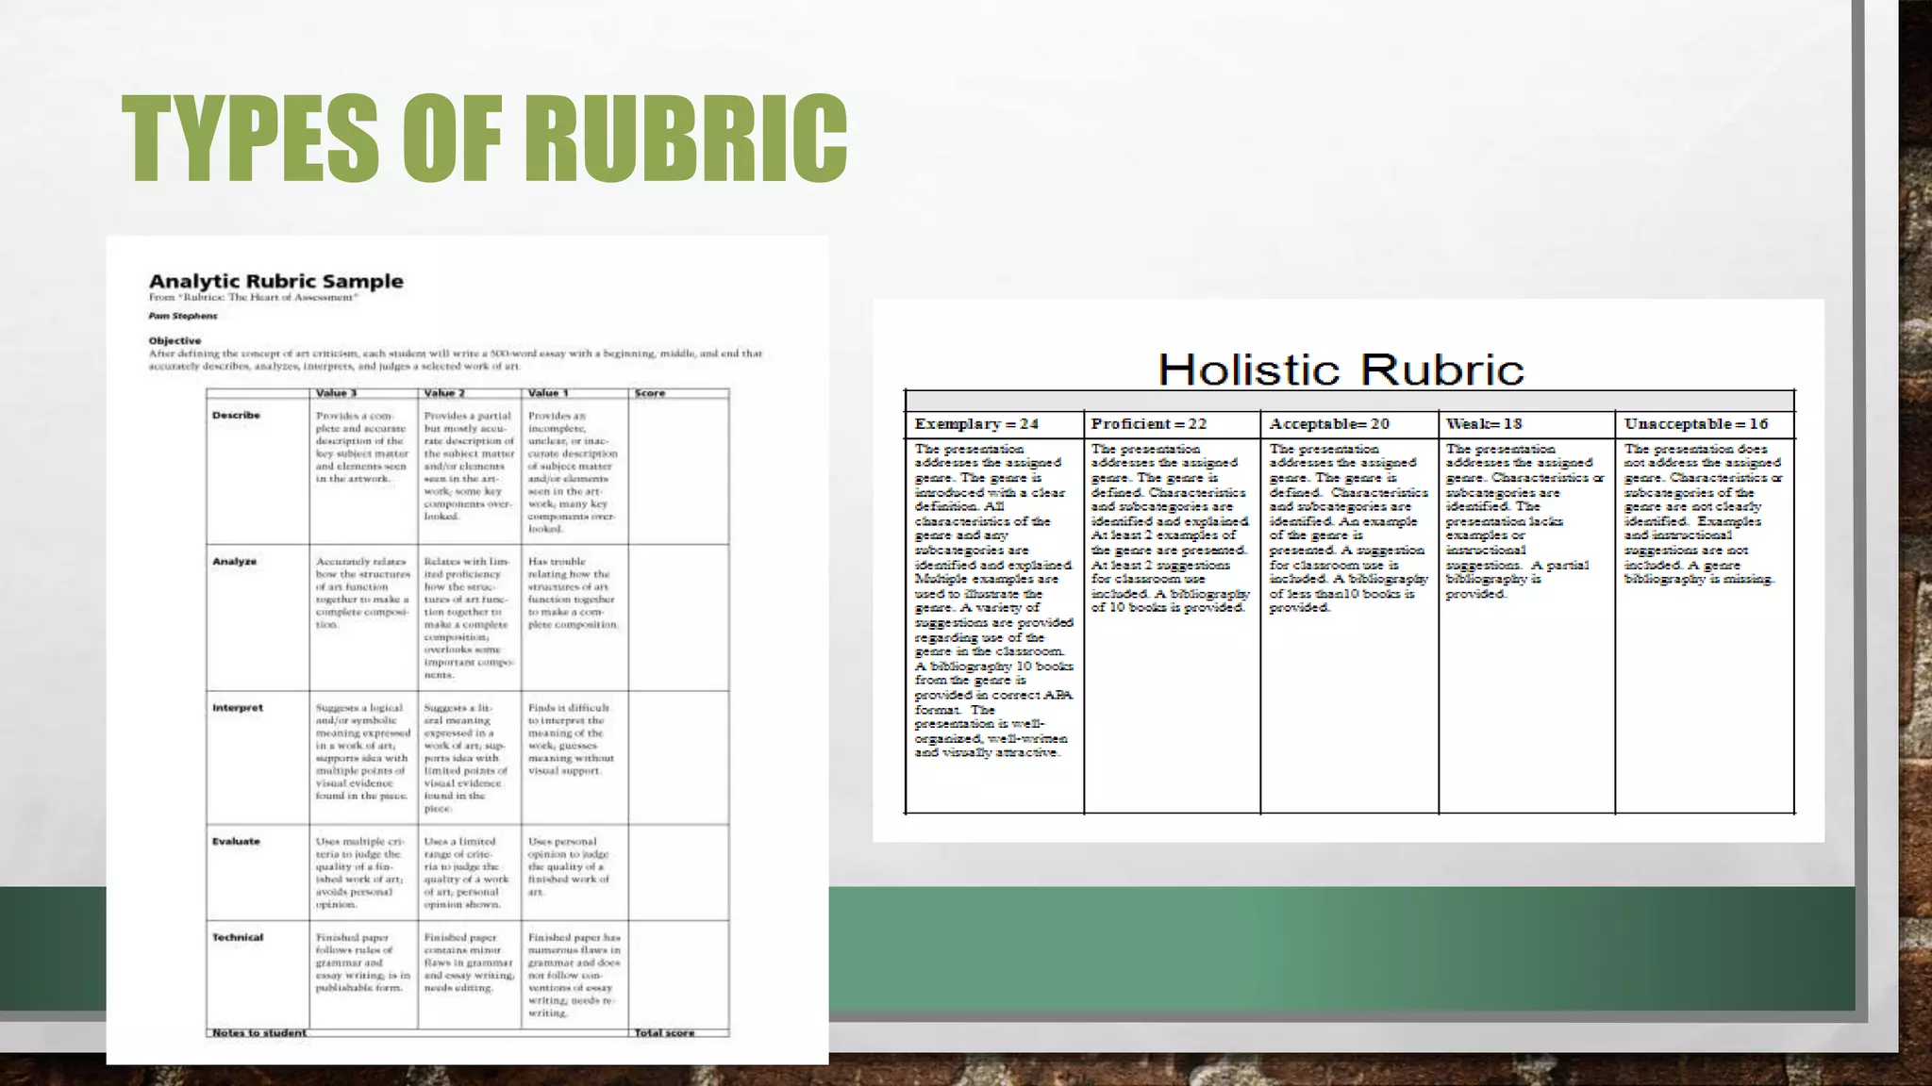
Task: Click the 'Value 1' column header
Action: point(548,393)
